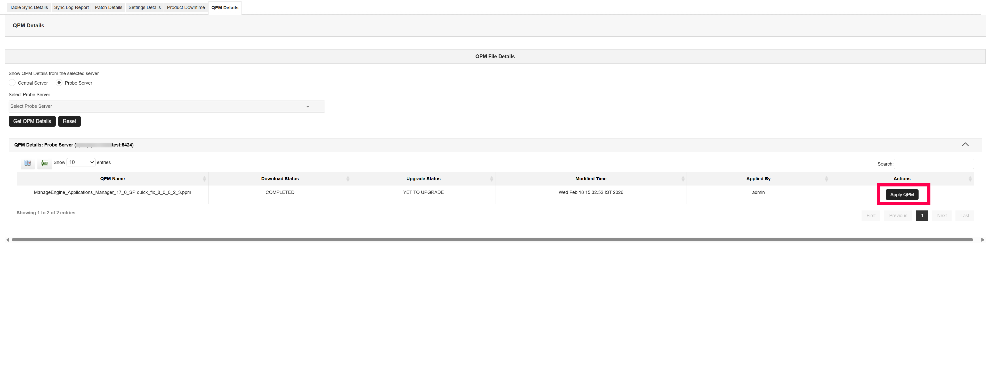Image resolution: width=989 pixels, height=376 pixels.
Task: Sort by Modified Time column arrows
Action: 683,179
